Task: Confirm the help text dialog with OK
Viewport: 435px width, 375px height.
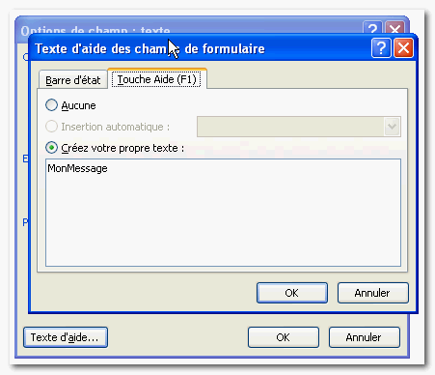Action: pos(292,293)
